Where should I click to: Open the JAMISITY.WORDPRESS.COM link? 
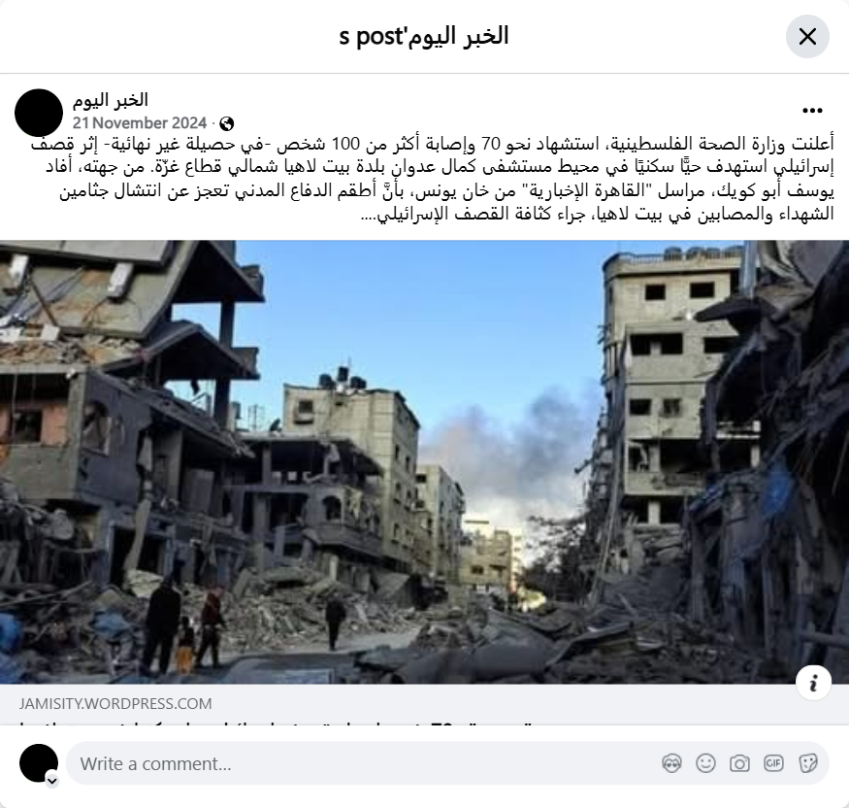pyautogui.click(x=115, y=703)
